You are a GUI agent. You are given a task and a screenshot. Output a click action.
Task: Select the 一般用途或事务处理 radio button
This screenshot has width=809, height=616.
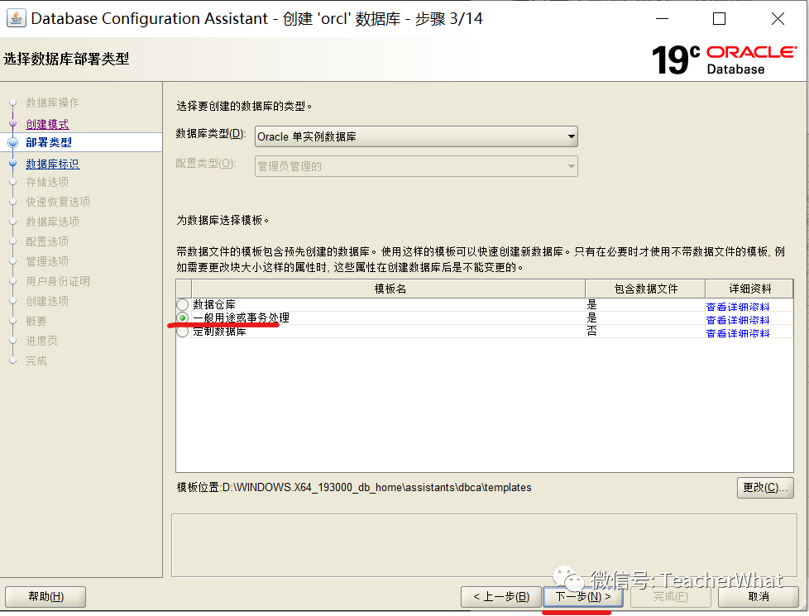coord(183,318)
